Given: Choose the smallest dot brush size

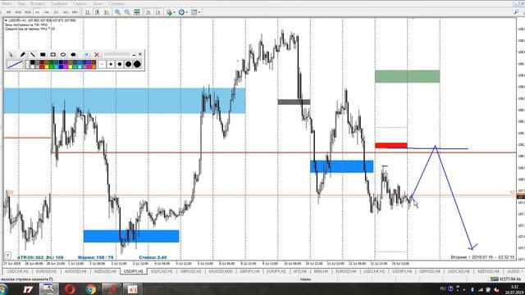Looking at the screenshot, I should coord(102,64).
